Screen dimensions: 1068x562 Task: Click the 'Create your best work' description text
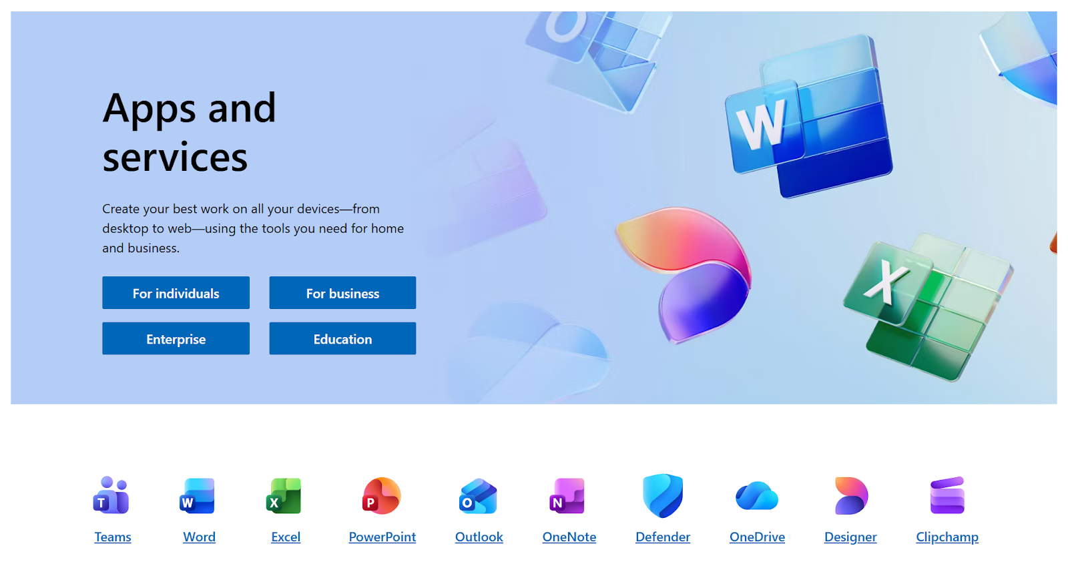click(253, 228)
